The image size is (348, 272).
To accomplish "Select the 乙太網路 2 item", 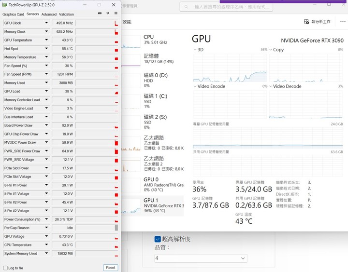I will pyautogui.click(x=153, y=163).
